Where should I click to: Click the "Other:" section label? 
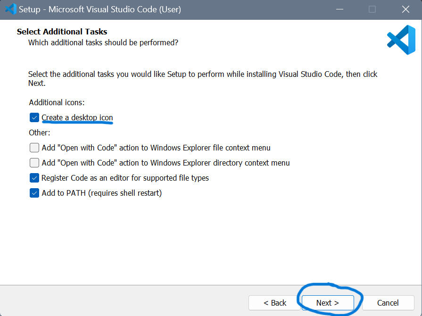[40, 133]
